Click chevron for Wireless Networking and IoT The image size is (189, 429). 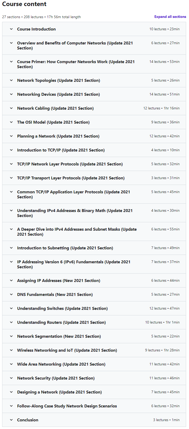11,350
